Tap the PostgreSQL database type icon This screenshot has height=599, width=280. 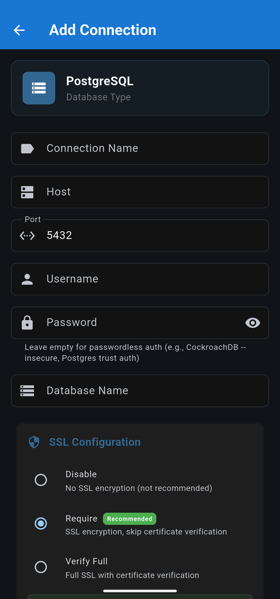pos(39,88)
